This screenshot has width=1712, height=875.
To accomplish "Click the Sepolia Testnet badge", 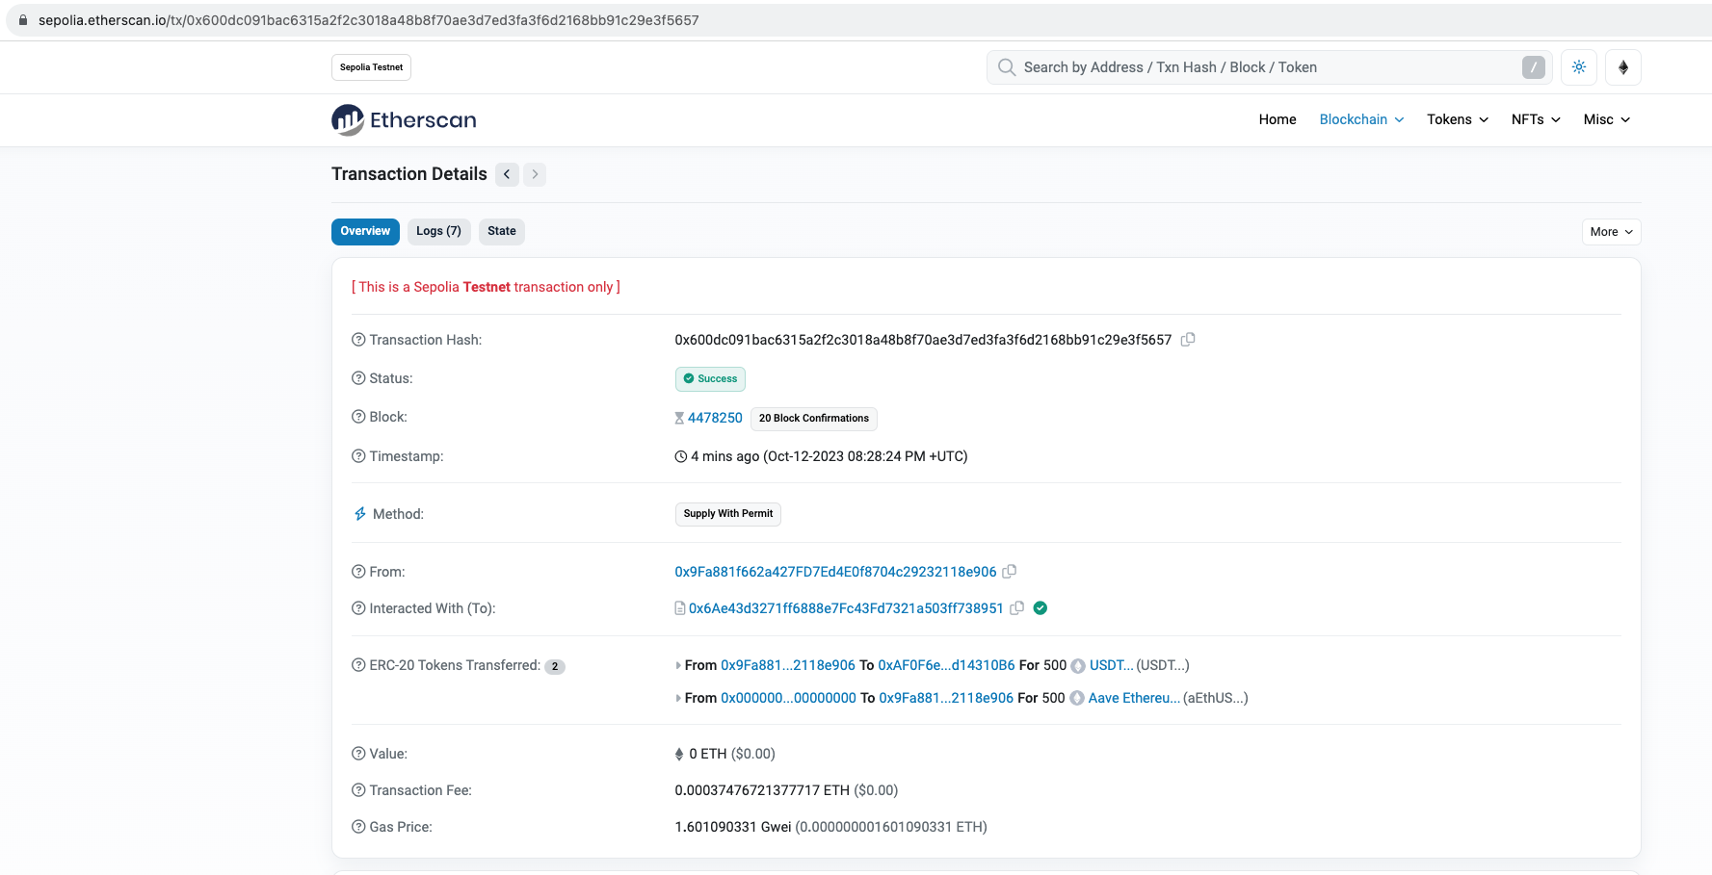I will [372, 67].
